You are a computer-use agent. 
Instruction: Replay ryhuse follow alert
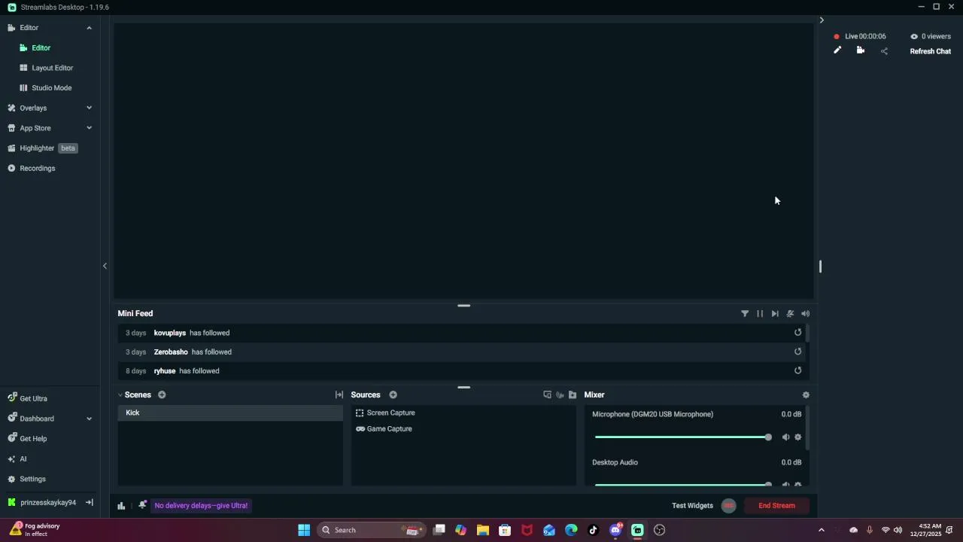click(798, 370)
